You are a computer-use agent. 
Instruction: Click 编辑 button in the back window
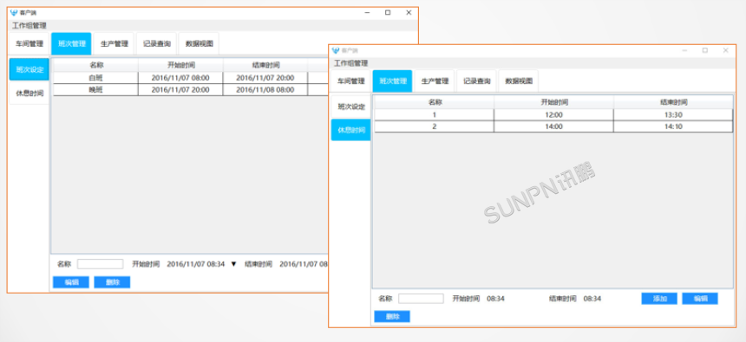click(x=71, y=282)
